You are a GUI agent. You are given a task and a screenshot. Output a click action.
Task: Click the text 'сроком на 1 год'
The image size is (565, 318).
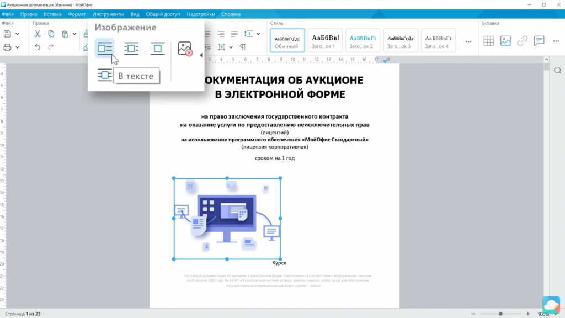click(x=275, y=158)
